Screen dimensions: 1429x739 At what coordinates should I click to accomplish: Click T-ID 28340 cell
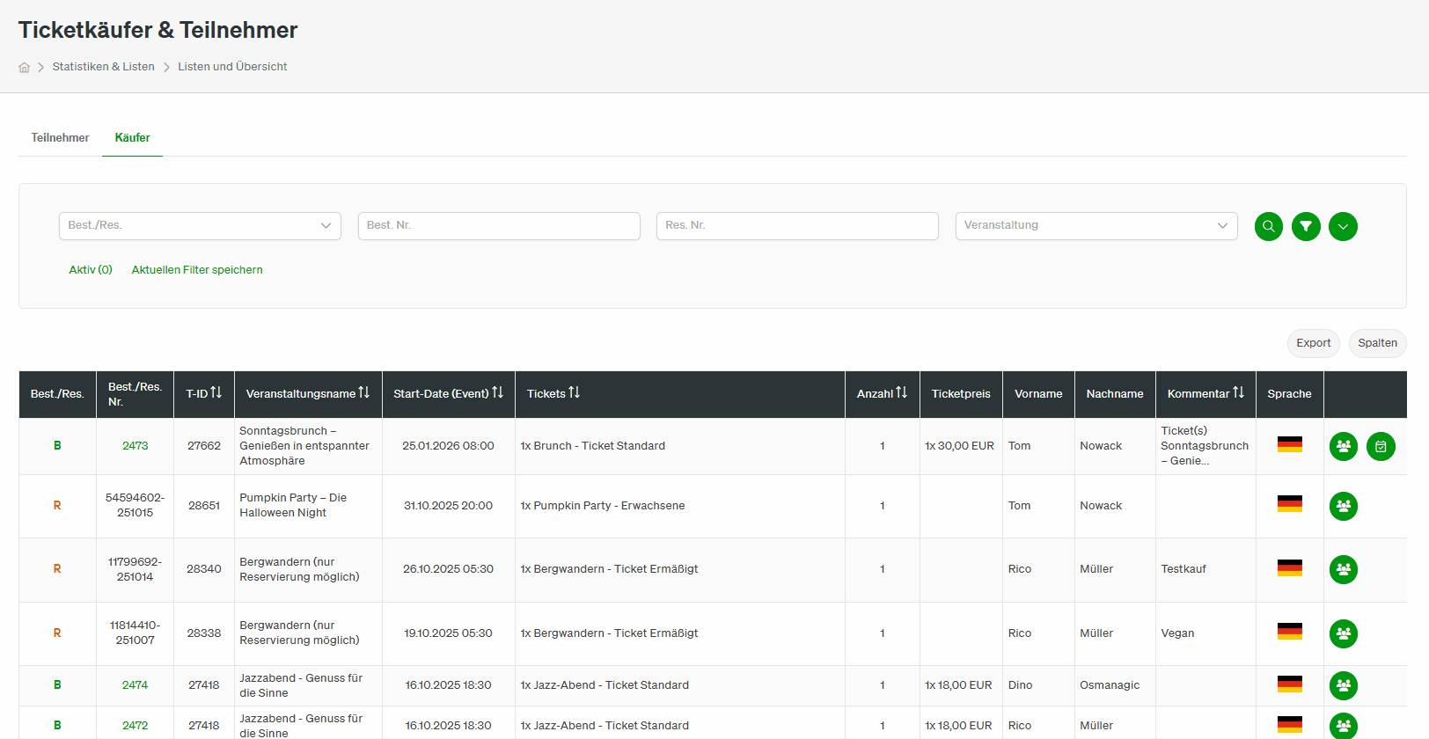click(x=204, y=569)
